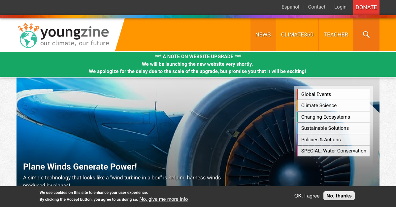Open the Contact page link
The image size is (396, 207).
pos(316,7)
